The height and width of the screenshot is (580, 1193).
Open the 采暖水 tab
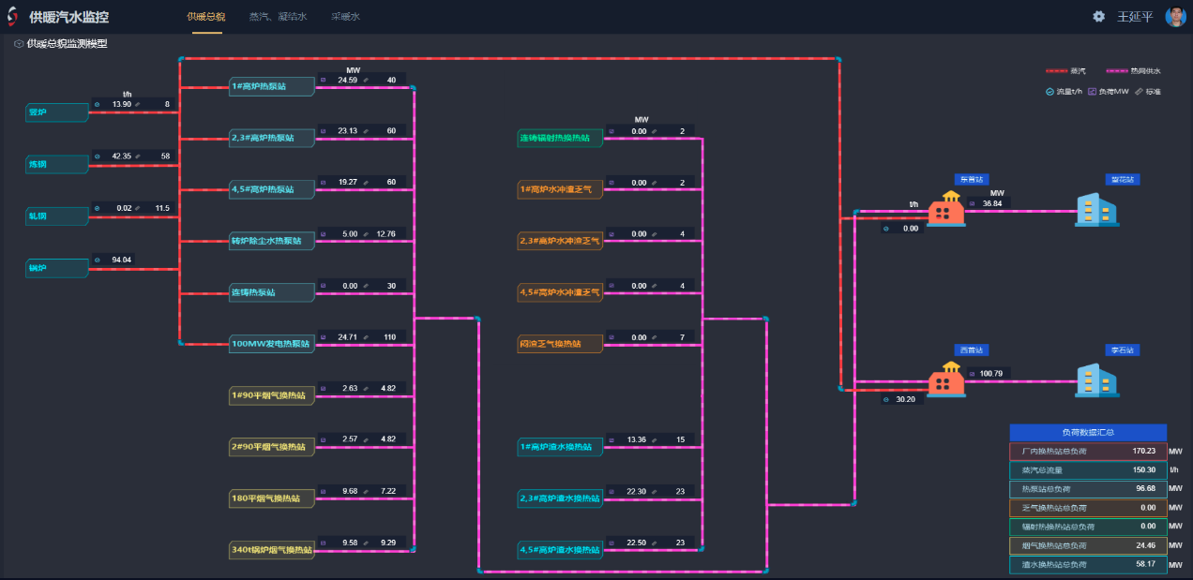tap(345, 17)
